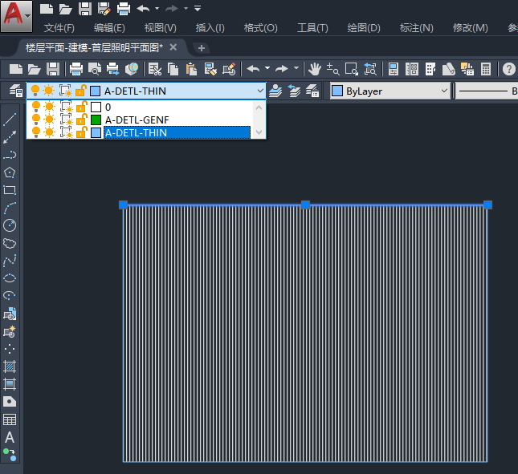Screen dimensions: 518x474
Task: Close the 楼层平面-建模-首层照明平面图 tab
Action: 173,47
